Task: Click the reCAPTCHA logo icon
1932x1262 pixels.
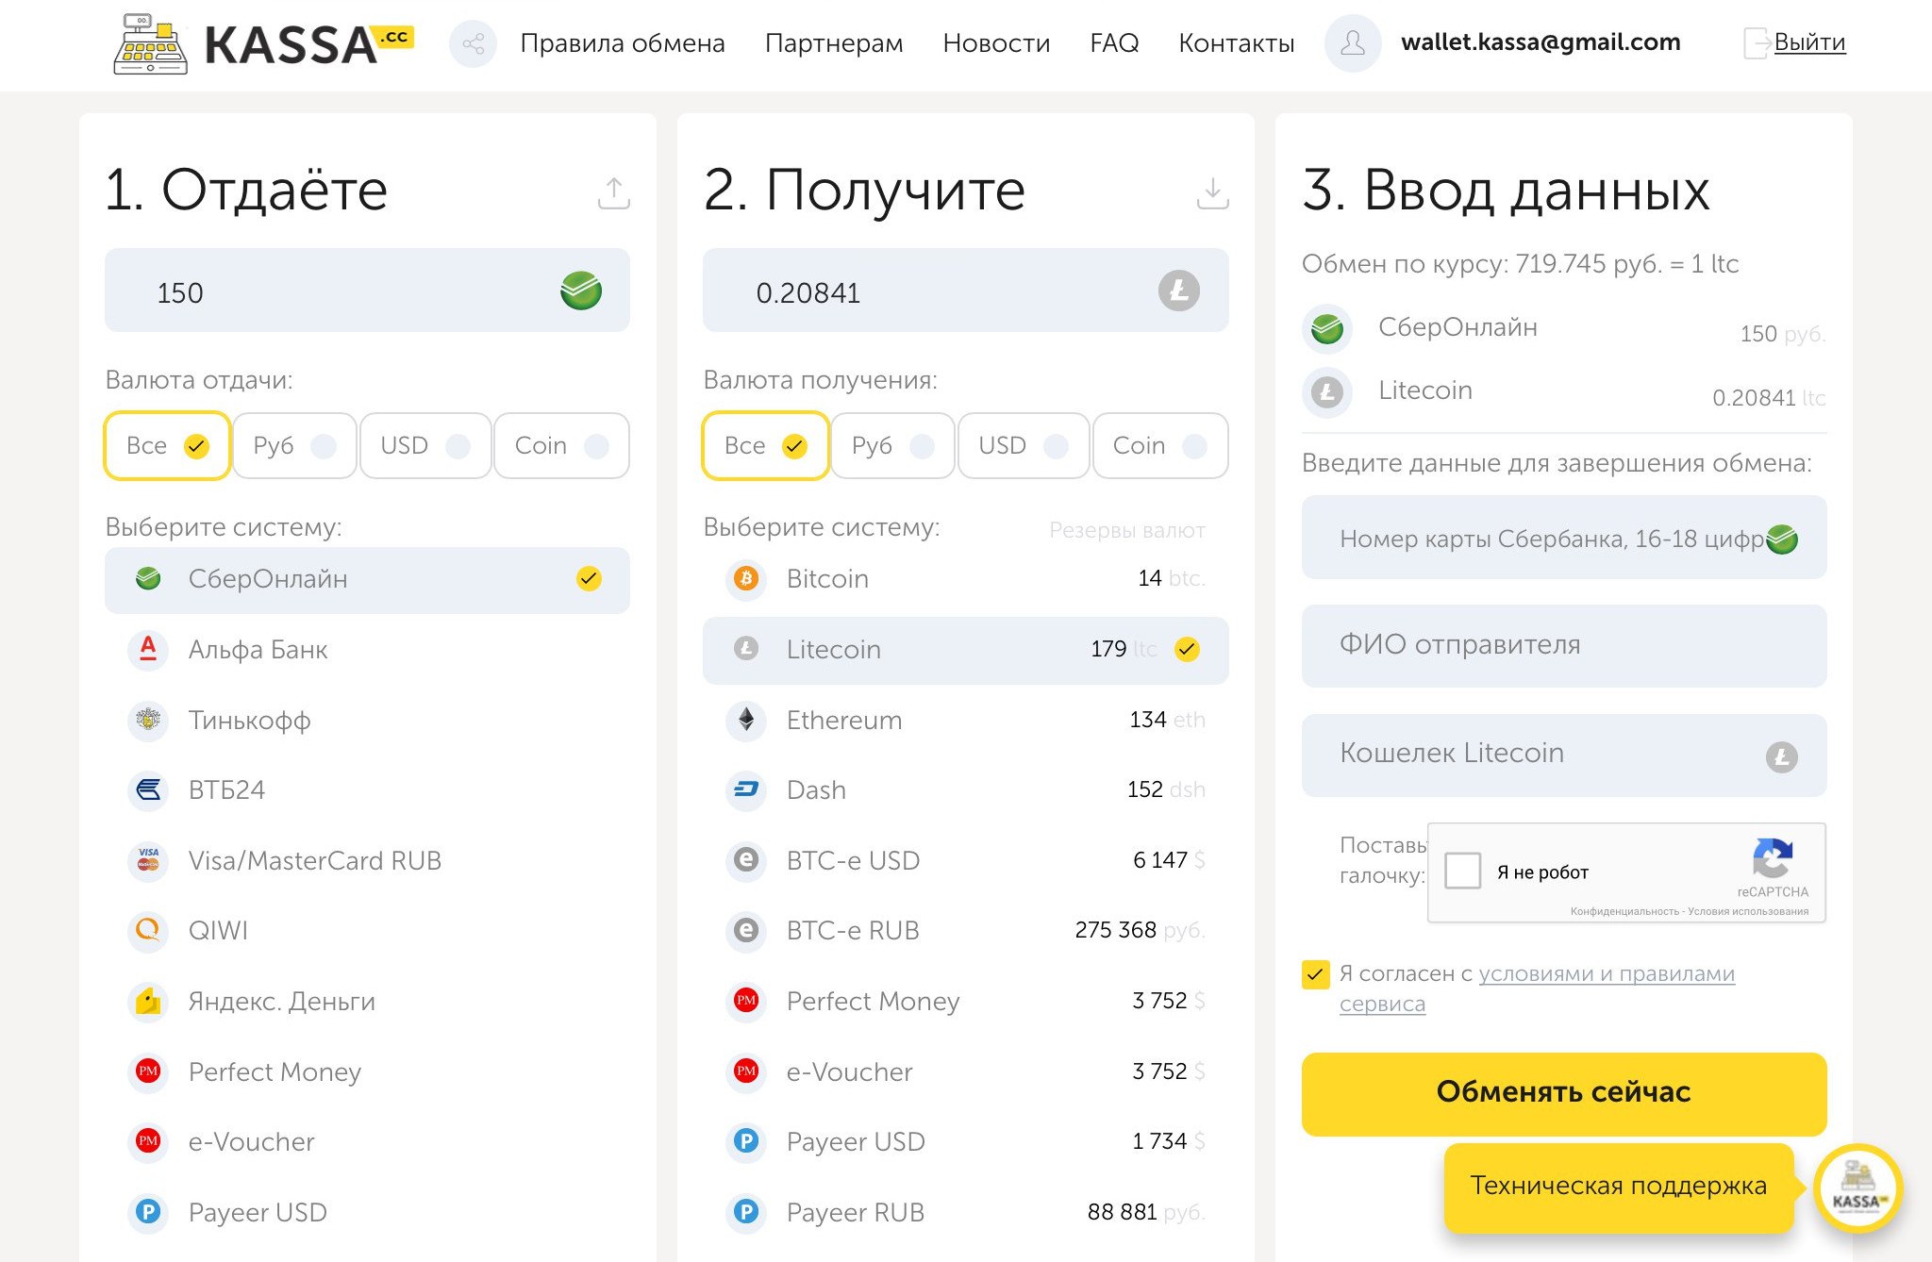Action: pos(1773,857)
